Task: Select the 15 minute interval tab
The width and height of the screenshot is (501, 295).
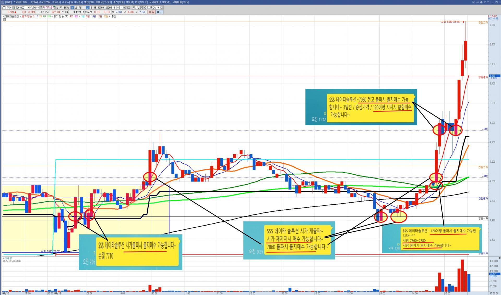Action: tap(95, 8)
